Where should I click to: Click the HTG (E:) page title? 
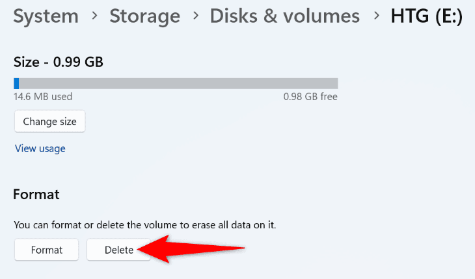[x=427, y=16]
